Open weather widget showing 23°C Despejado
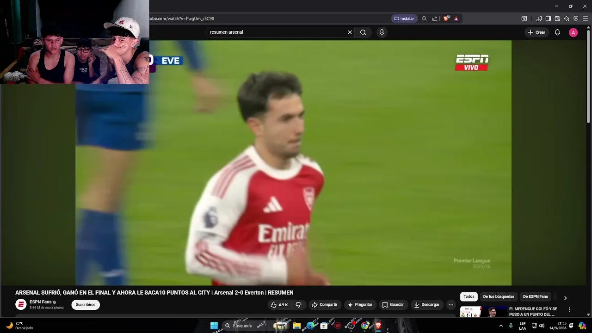This screenshot has width=592, height=333. tap(19, 326)
